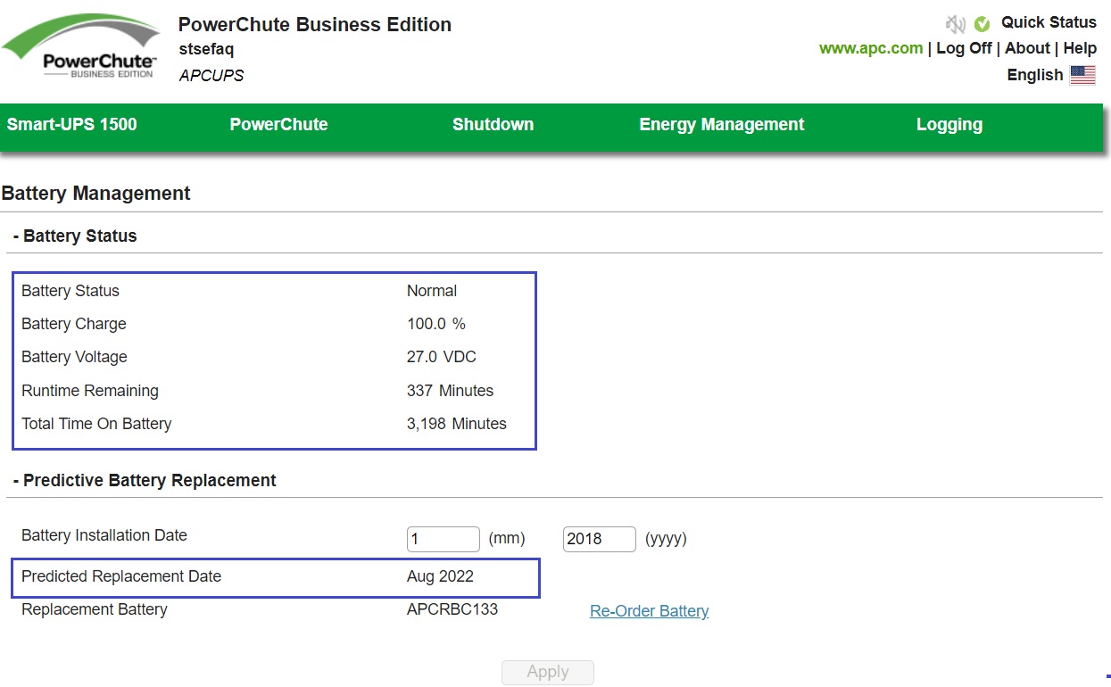Open the About page
Viewport: 1111px width, 687px height.
(1027, 48)
